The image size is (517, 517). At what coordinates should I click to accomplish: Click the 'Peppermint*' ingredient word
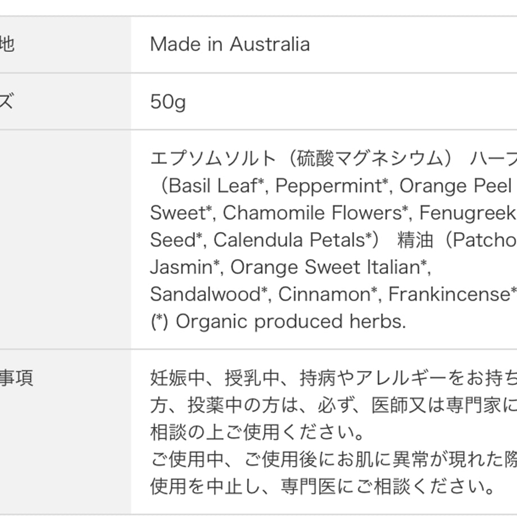[332, 185]
